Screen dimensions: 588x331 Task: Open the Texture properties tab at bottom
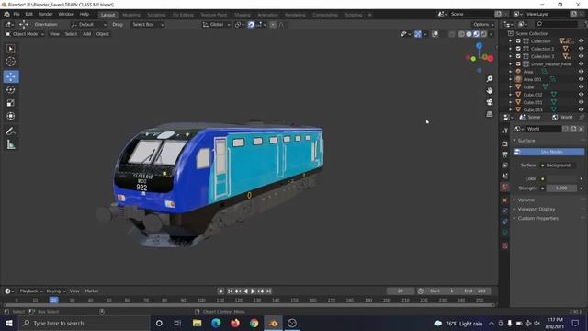click(x=504, y=246)
